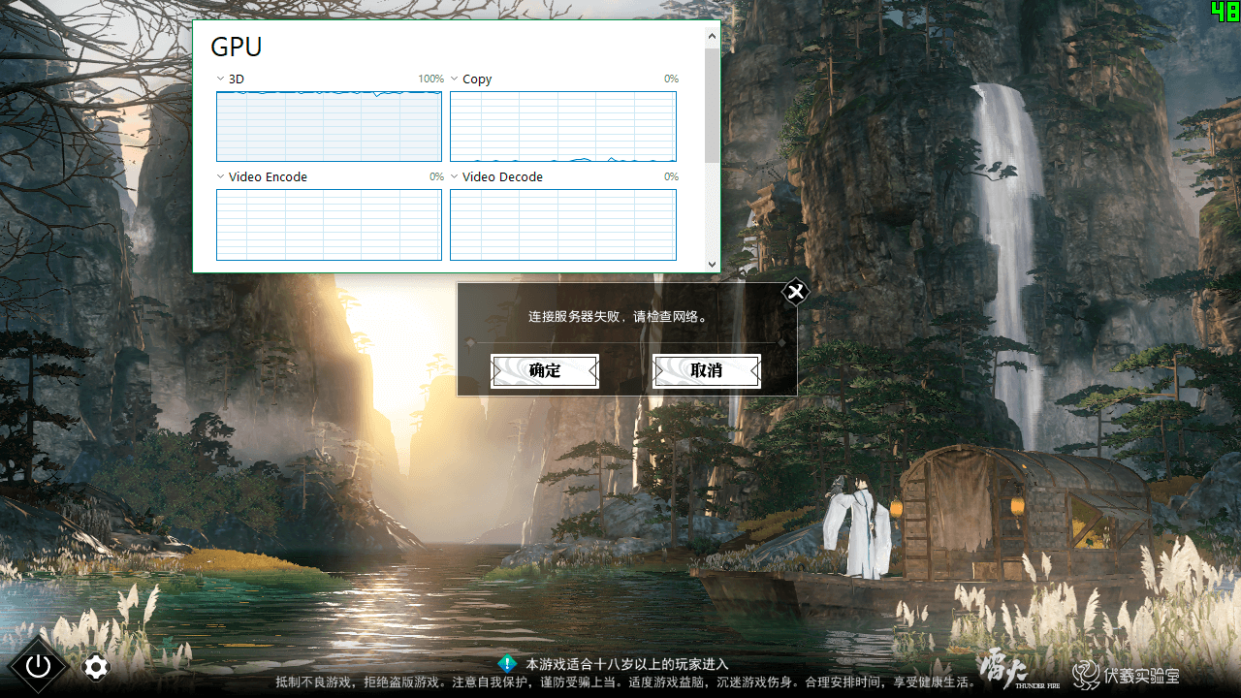The height and width of the screenshot is (698, 1241).
Task: Click the Video Encode usage graph
Action: click(x=329, y=225)
